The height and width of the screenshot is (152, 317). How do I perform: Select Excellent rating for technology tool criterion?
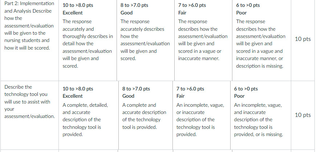click(88, 115)
